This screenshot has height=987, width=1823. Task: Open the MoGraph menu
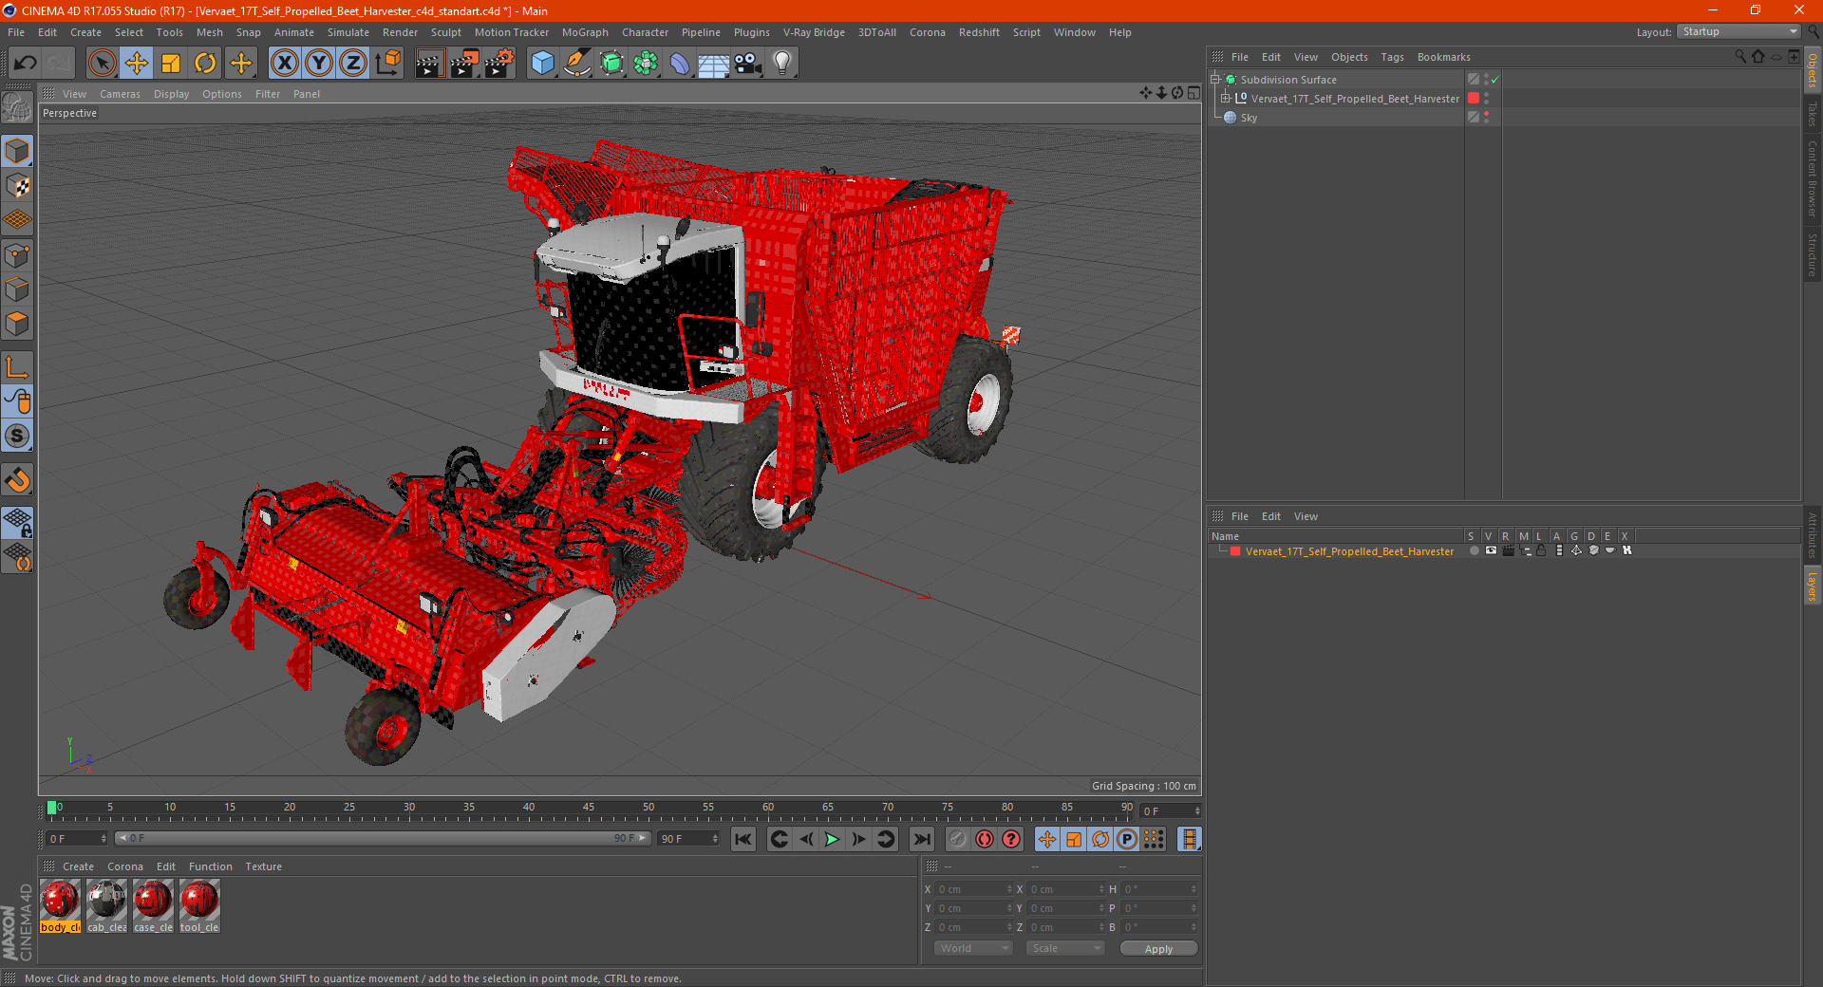pyautogui.click(x=585, y=32)
